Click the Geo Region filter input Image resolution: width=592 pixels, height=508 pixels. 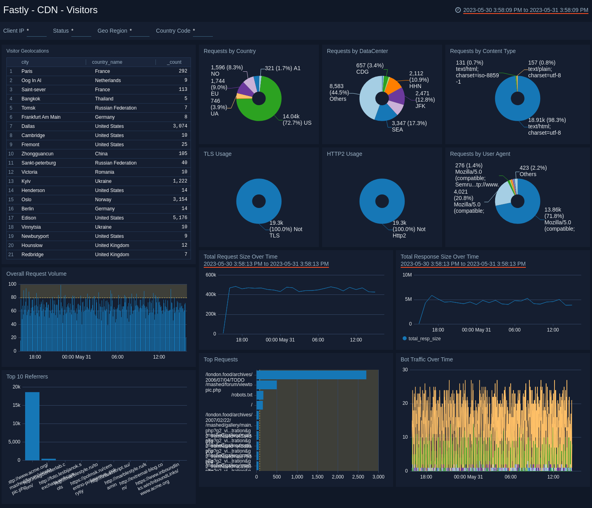coord(139,31)
